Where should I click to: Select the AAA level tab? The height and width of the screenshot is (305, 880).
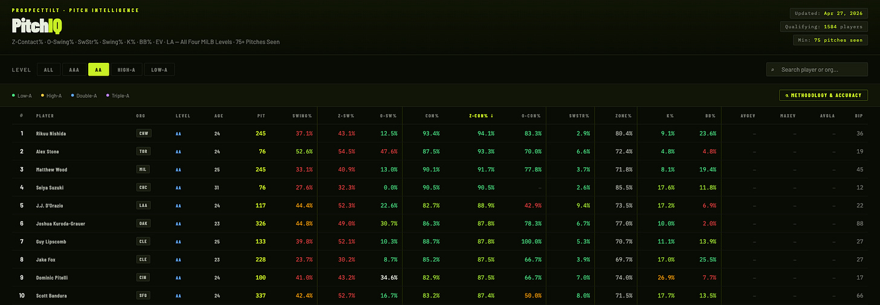74,70
